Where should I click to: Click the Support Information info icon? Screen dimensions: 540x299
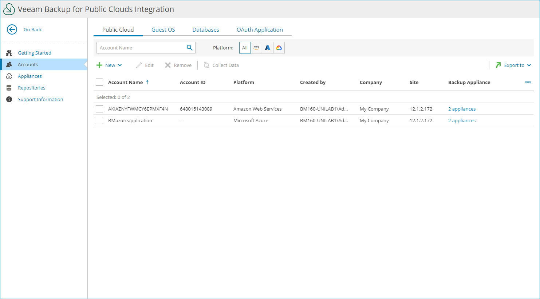(x=9, y=99)
